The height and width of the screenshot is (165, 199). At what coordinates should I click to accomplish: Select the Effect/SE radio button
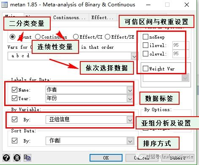coord(107,37)
